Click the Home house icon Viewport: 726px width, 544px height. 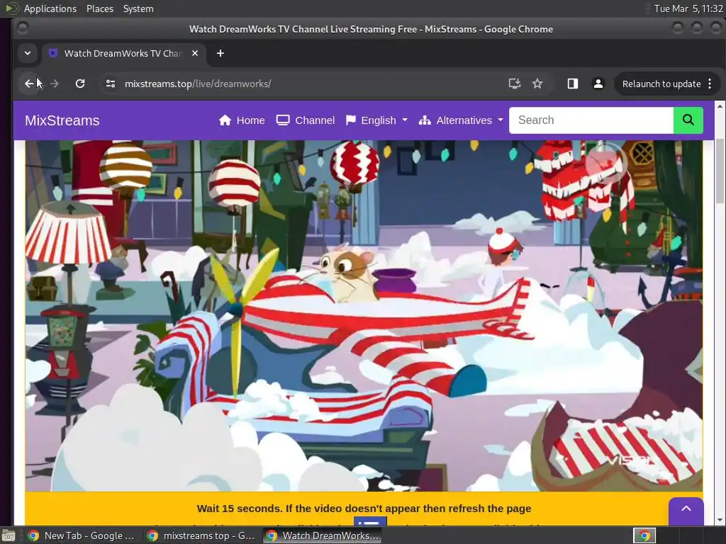point(225,120)
